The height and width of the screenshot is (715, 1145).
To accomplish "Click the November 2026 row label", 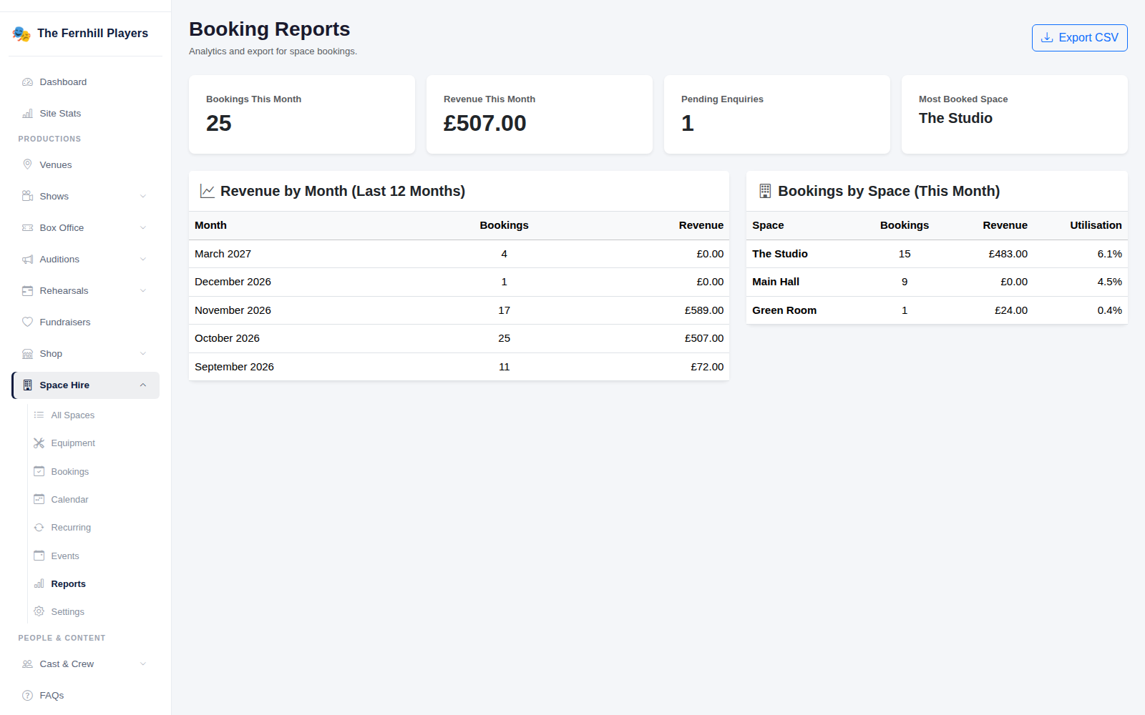I will pos(233,310).
